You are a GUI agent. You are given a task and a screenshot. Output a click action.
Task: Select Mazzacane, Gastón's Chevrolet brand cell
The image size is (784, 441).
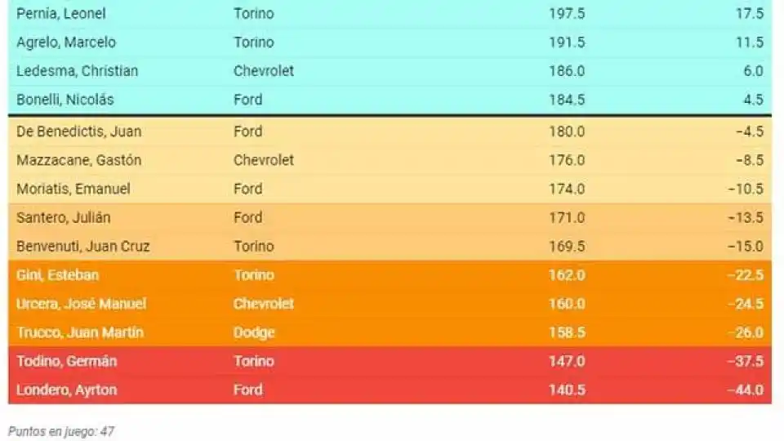point(264,160)
